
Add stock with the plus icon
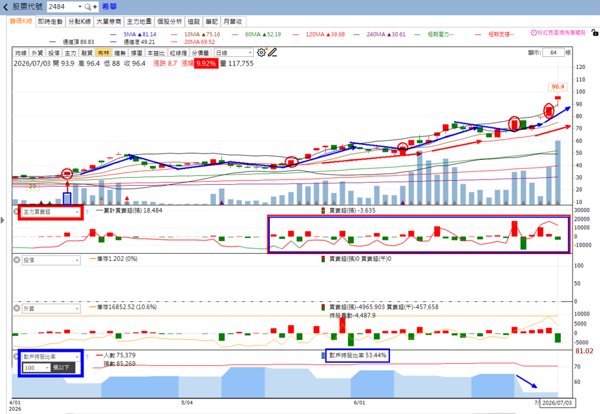pyautogui.click(x=95, y=7)
